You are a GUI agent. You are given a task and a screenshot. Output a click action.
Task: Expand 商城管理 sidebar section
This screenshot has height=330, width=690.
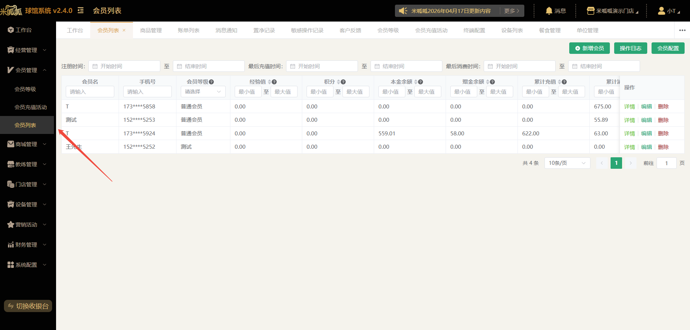(27, 144)
